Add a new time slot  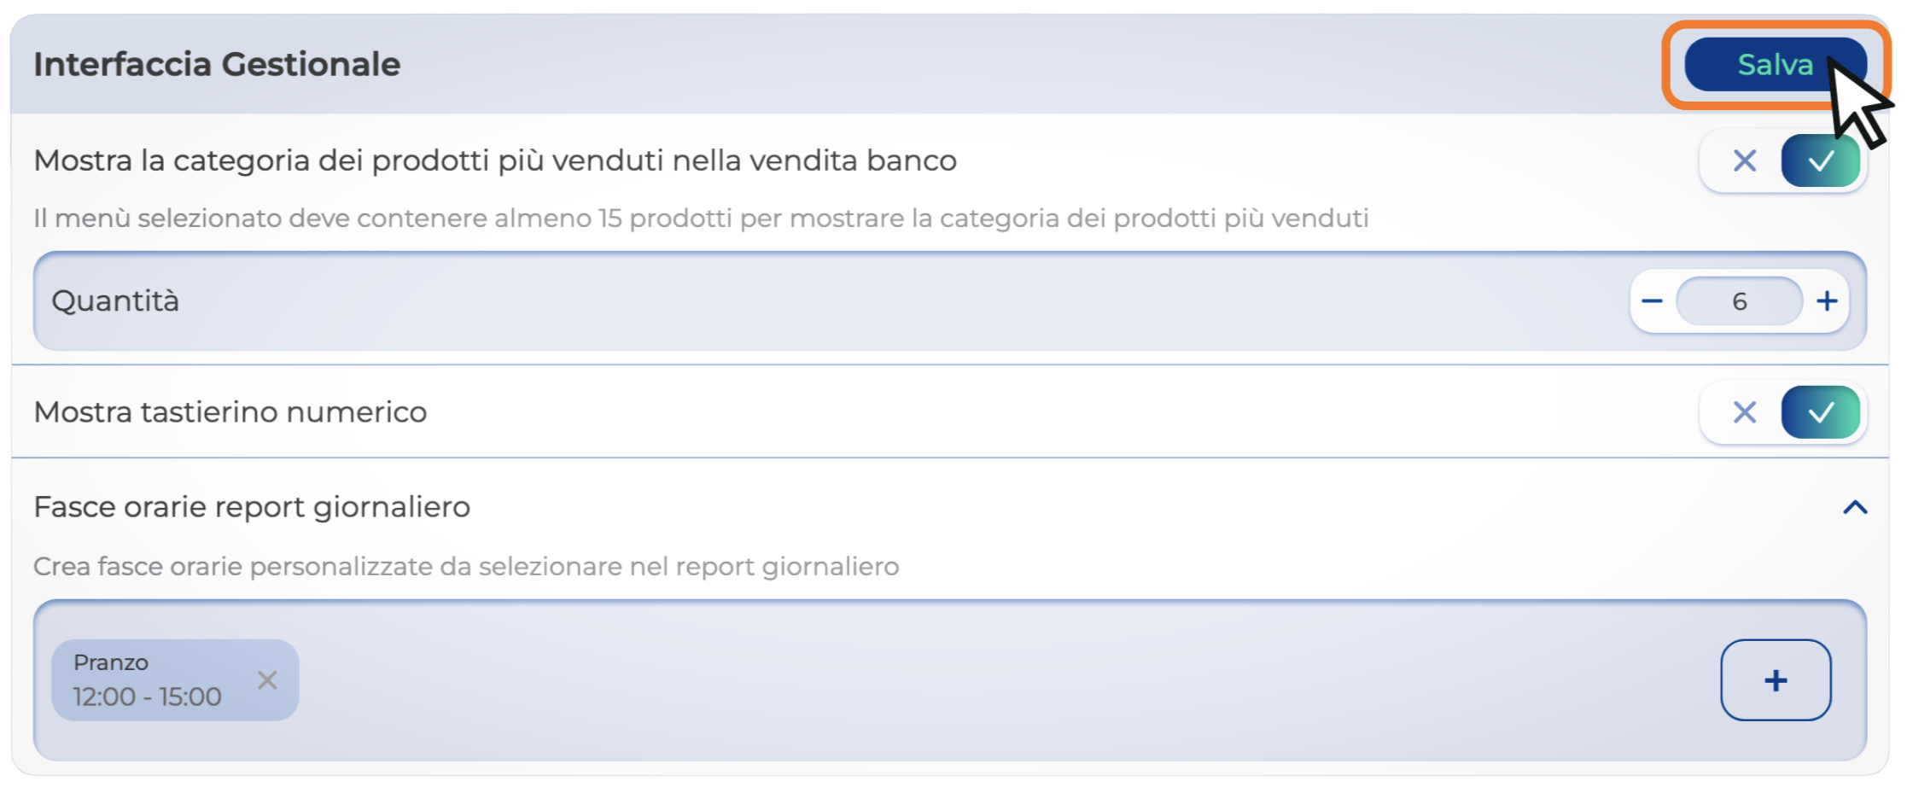pos(1776,680)
